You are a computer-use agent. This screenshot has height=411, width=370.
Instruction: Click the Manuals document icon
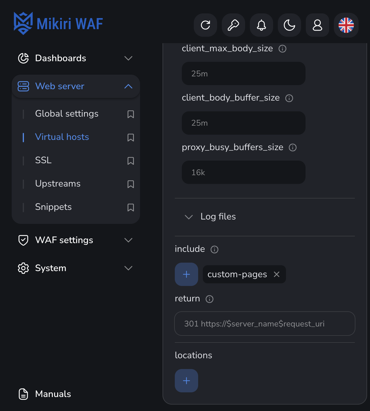(23, 394)
